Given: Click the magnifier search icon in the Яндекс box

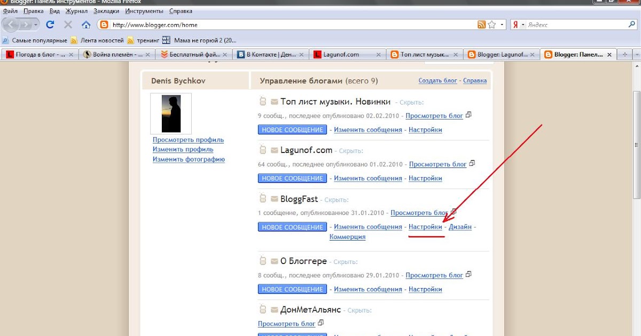Looking at the screenshot, I should [x=632, y=25].
